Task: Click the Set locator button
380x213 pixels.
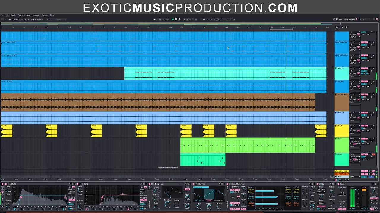Action: point(337,27)
